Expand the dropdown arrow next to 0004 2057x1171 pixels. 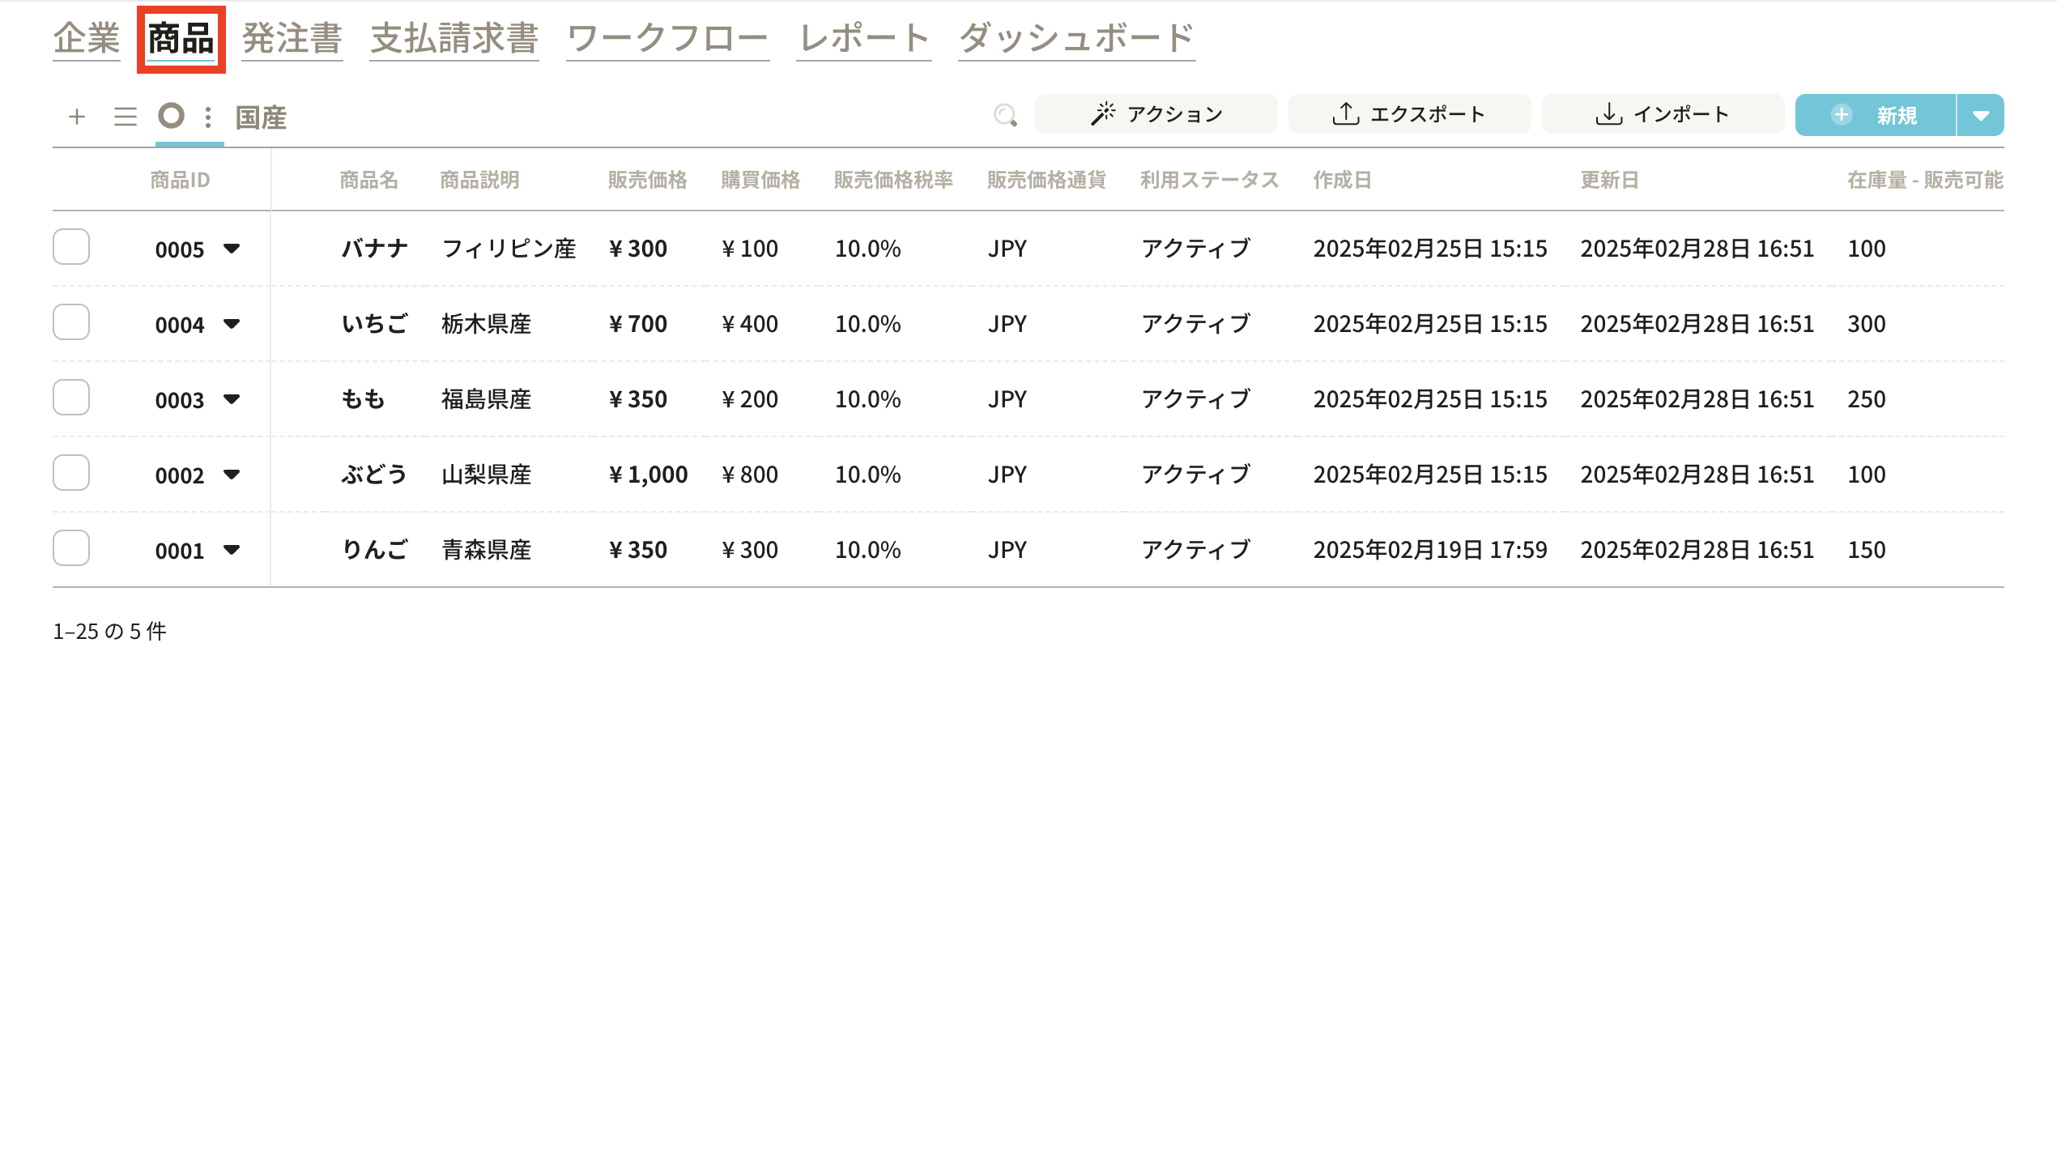pyautogui.click(x=232, y=324)
